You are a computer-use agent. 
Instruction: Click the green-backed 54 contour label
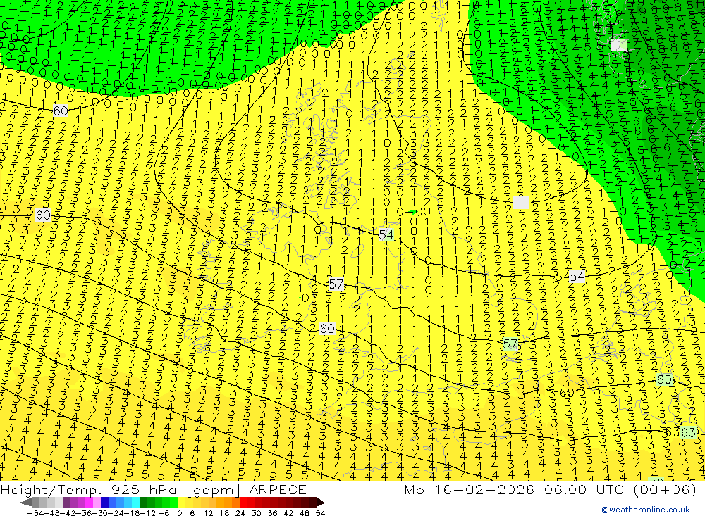click(x=386, y=234)
